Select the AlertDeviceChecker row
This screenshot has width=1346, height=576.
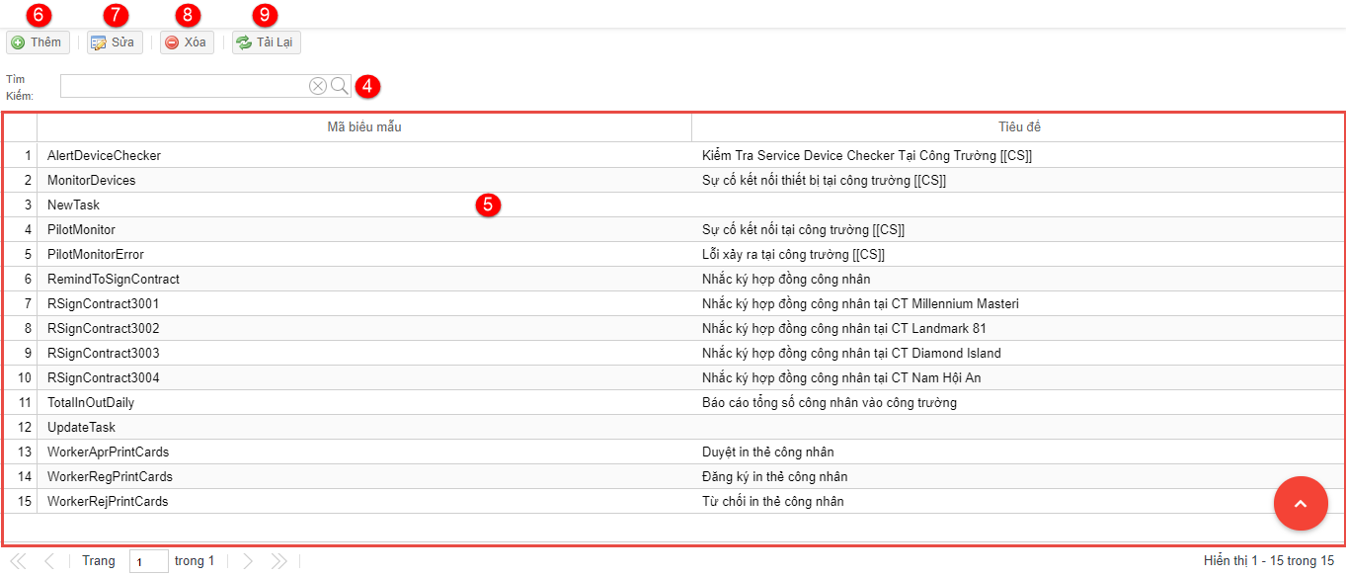(x=104, y=156)
